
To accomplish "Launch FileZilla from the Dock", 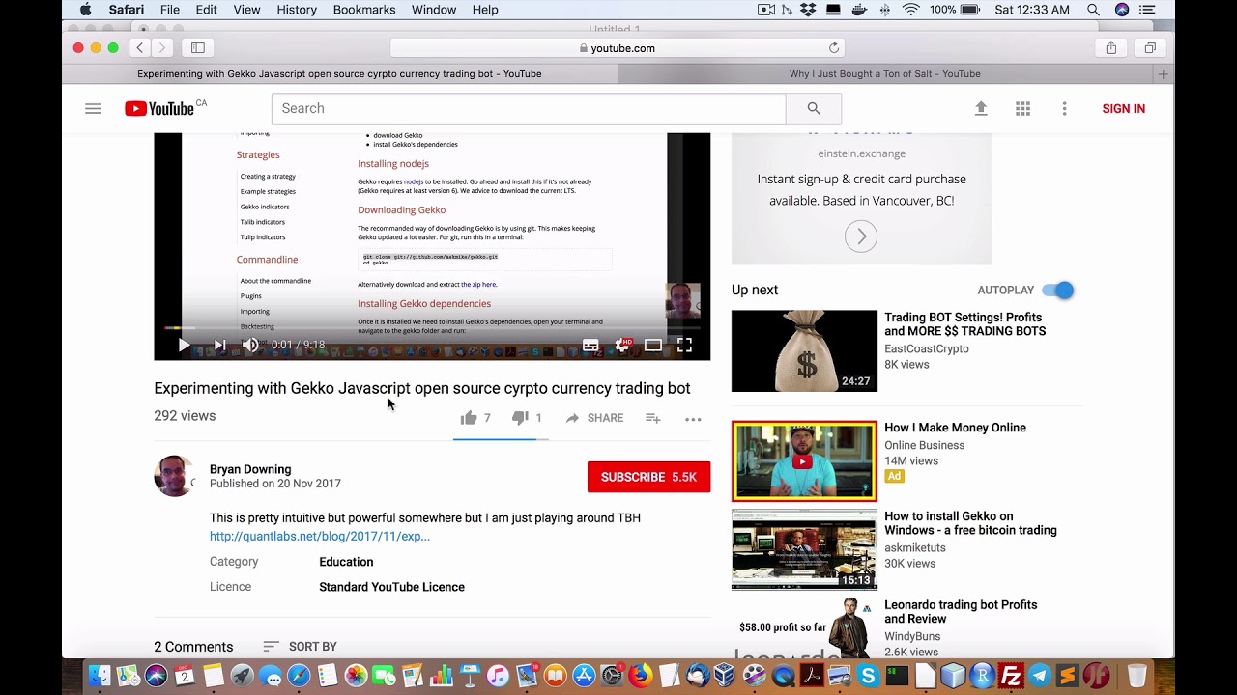I will [1011, 676].
